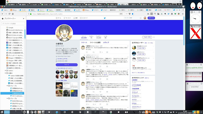Image resolution: width=203 pixels, height=114 pixels.
Task: Switch to the ツイートと返信 tab
Action: 95,42
